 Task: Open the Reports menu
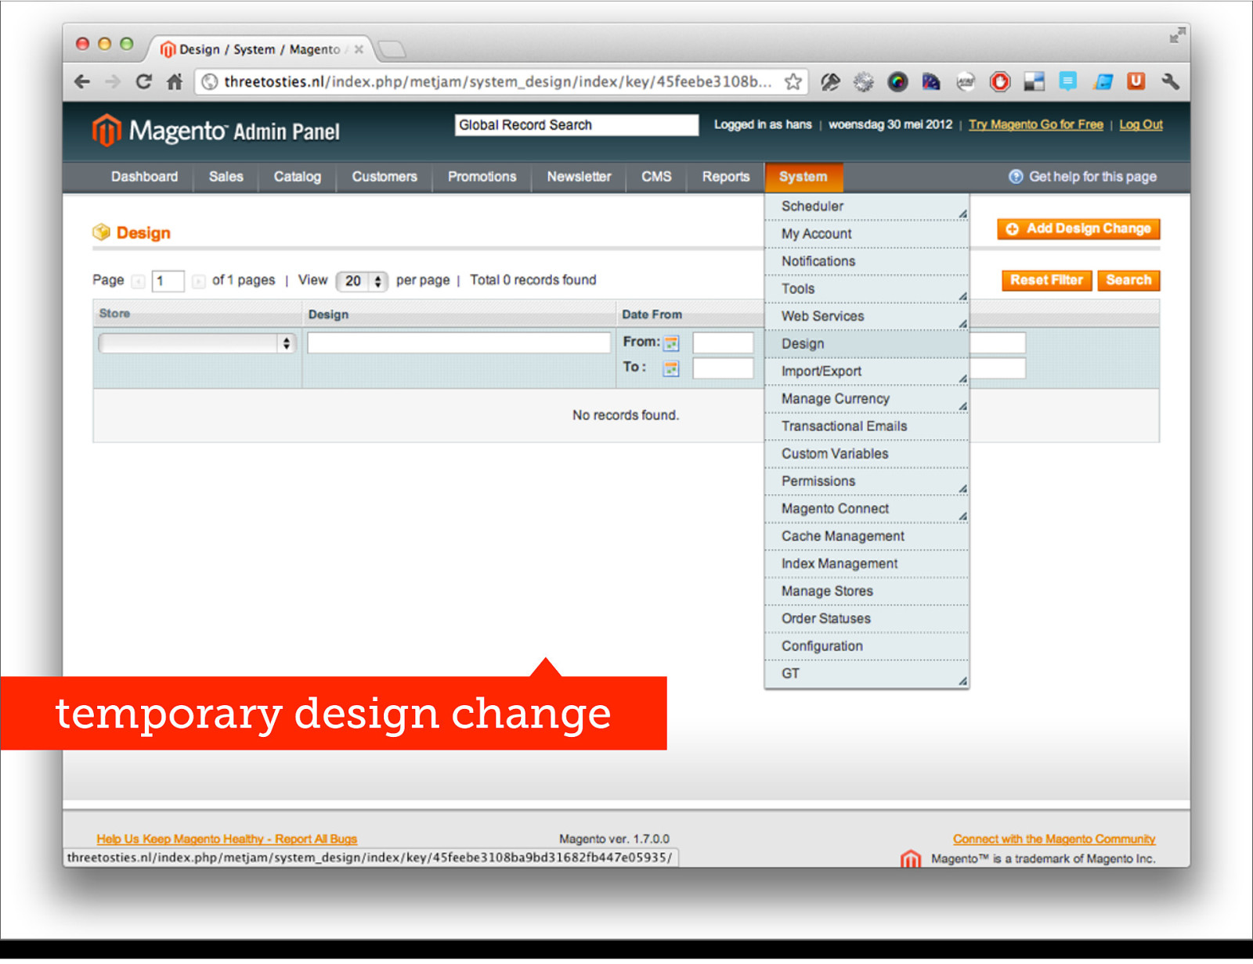pyautogui.click(x=726, y=177)
